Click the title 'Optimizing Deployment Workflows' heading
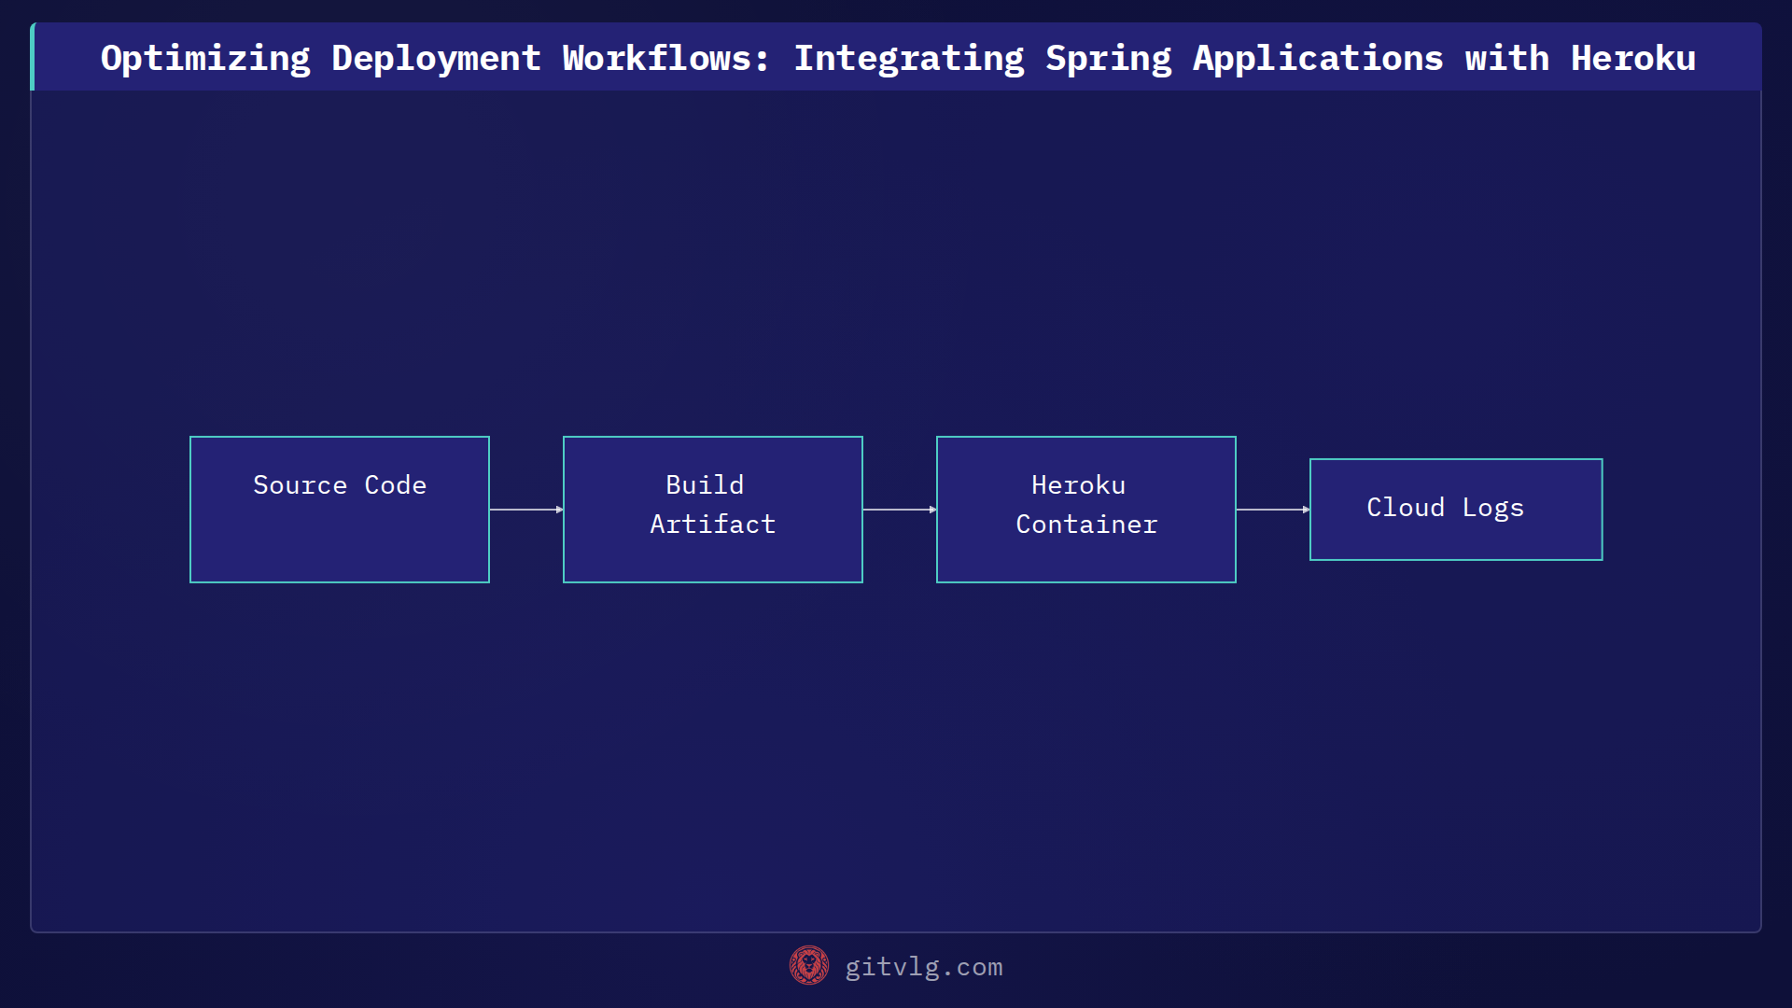This screenshot has width=1792, height=1008. click(x=898, y=58)
